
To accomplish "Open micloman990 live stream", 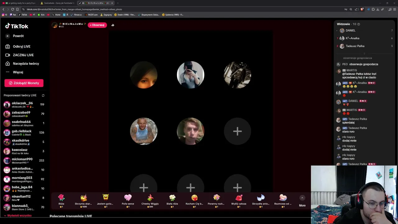I will 24,161.
